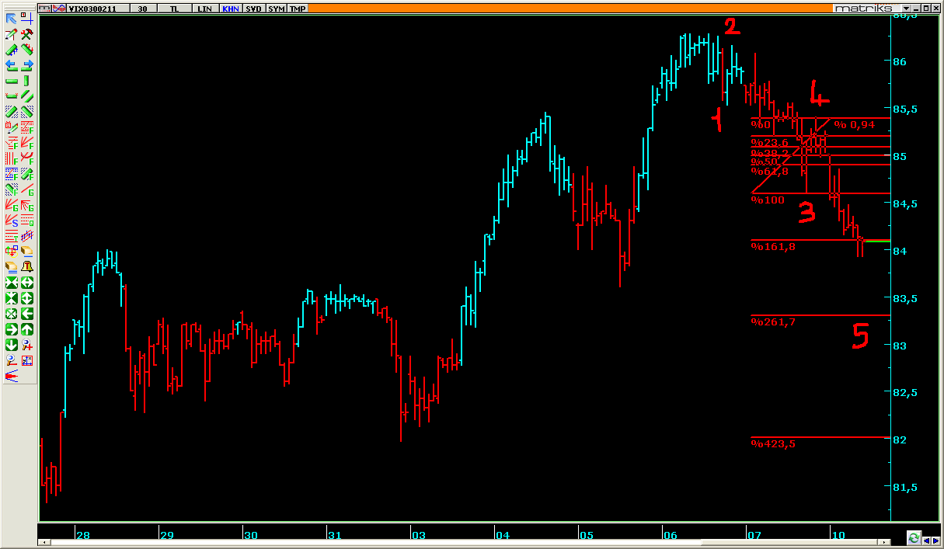Screen dimensions: 944x549
Task: Click the green right arrow scroll icon
Action: pyautogui.click(x=12, y=329)
